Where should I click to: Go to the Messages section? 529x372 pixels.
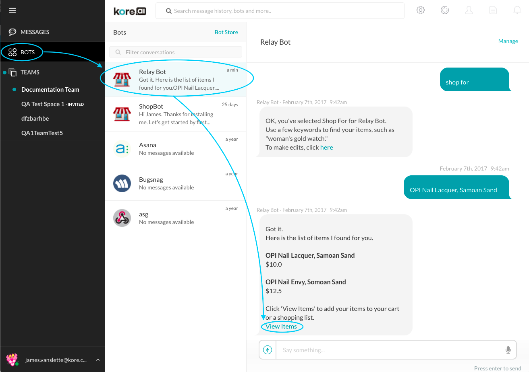click(35, 32)
